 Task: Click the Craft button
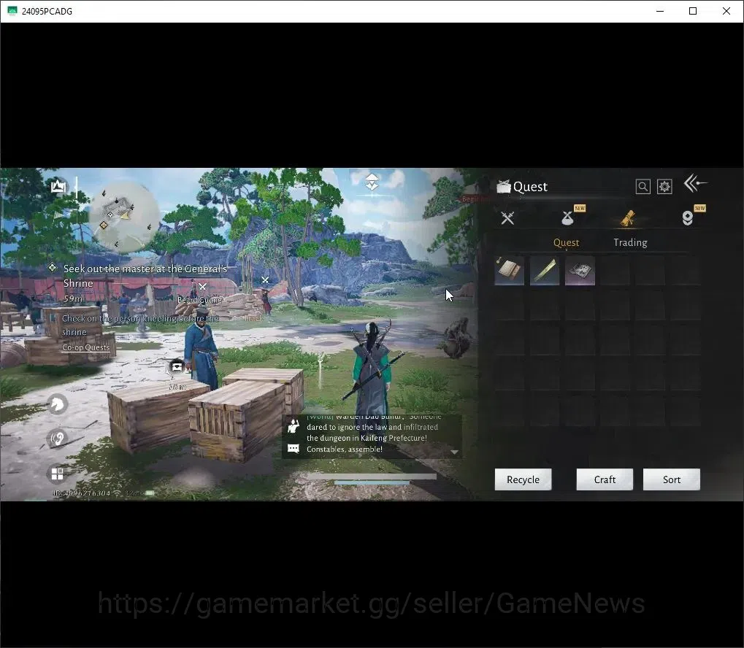605,479
